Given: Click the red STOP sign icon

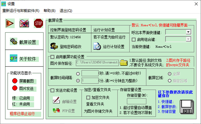Looking at the screenshot, I should 39,23.
